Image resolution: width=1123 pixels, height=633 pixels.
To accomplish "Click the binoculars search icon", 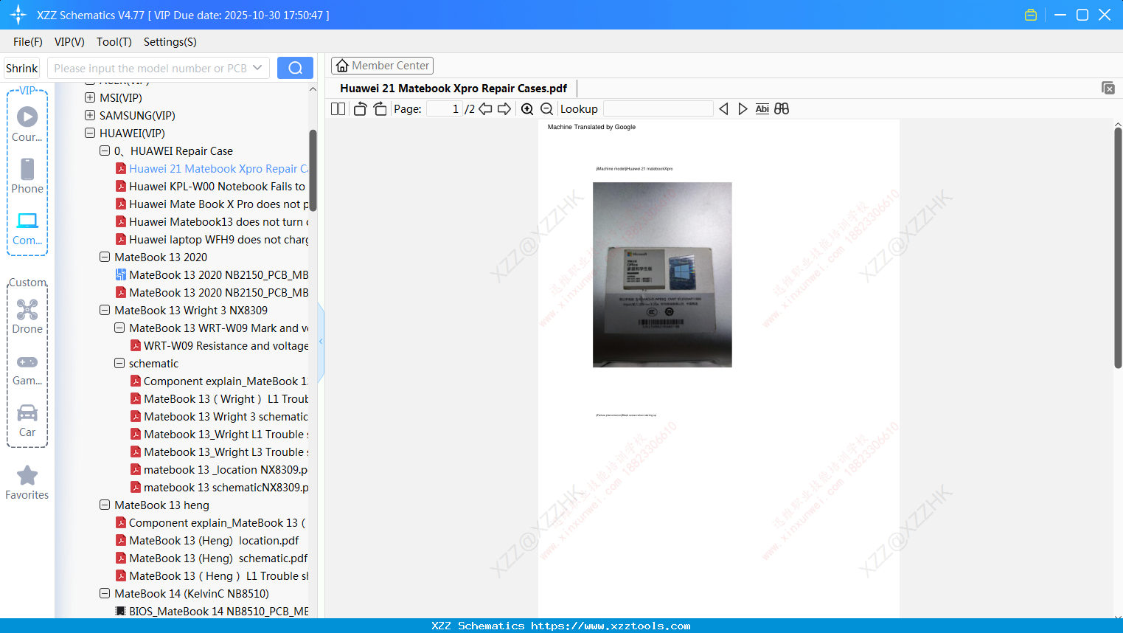I will pyautogui.click(x=782, y=109).
